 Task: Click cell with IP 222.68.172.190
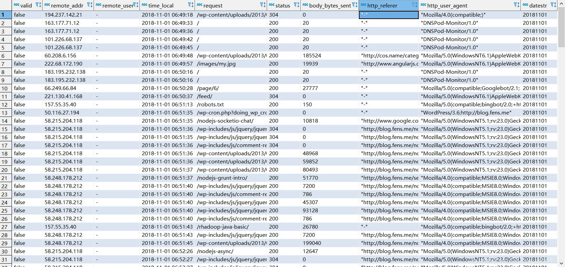pos(68,64)
